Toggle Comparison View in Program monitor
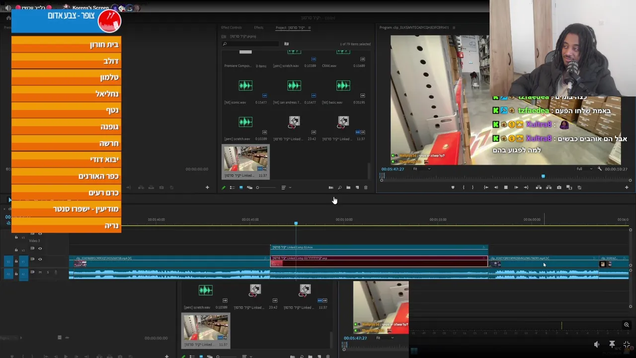Viewport: 636px width, 358px height. 569,187
